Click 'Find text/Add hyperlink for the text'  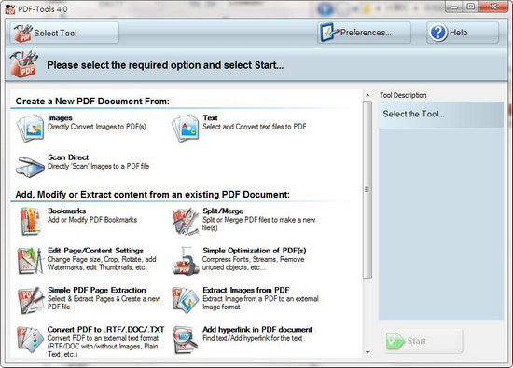point(252,338)
